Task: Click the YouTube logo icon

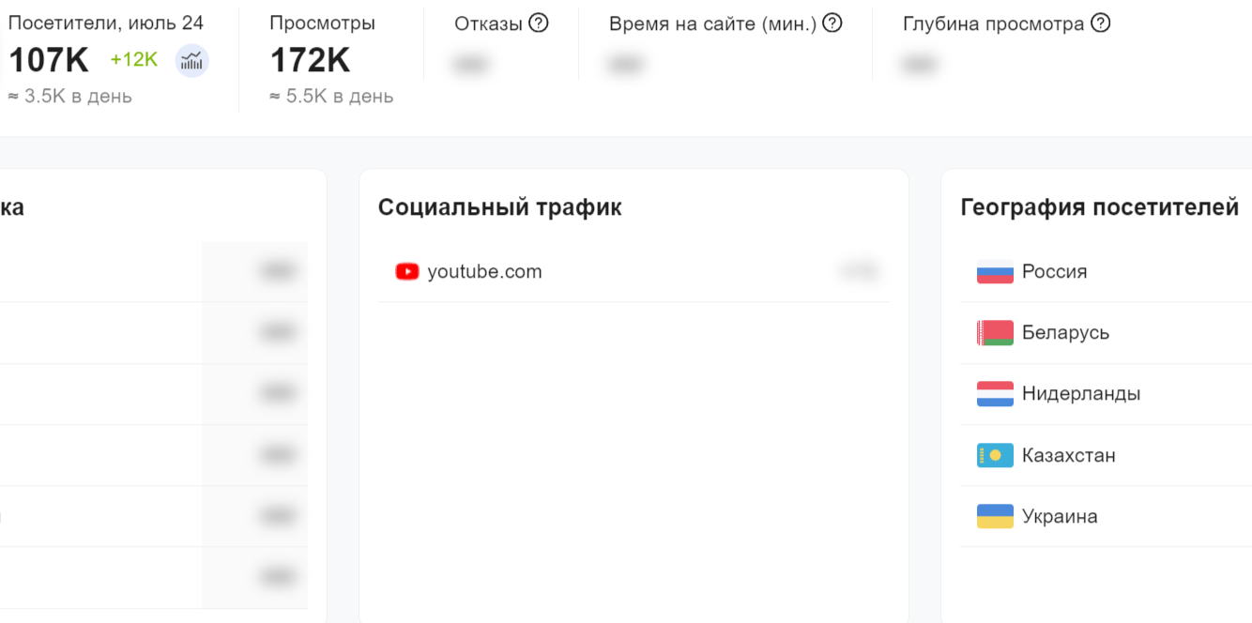Action: pyautogui.click(x=407, y=272)
